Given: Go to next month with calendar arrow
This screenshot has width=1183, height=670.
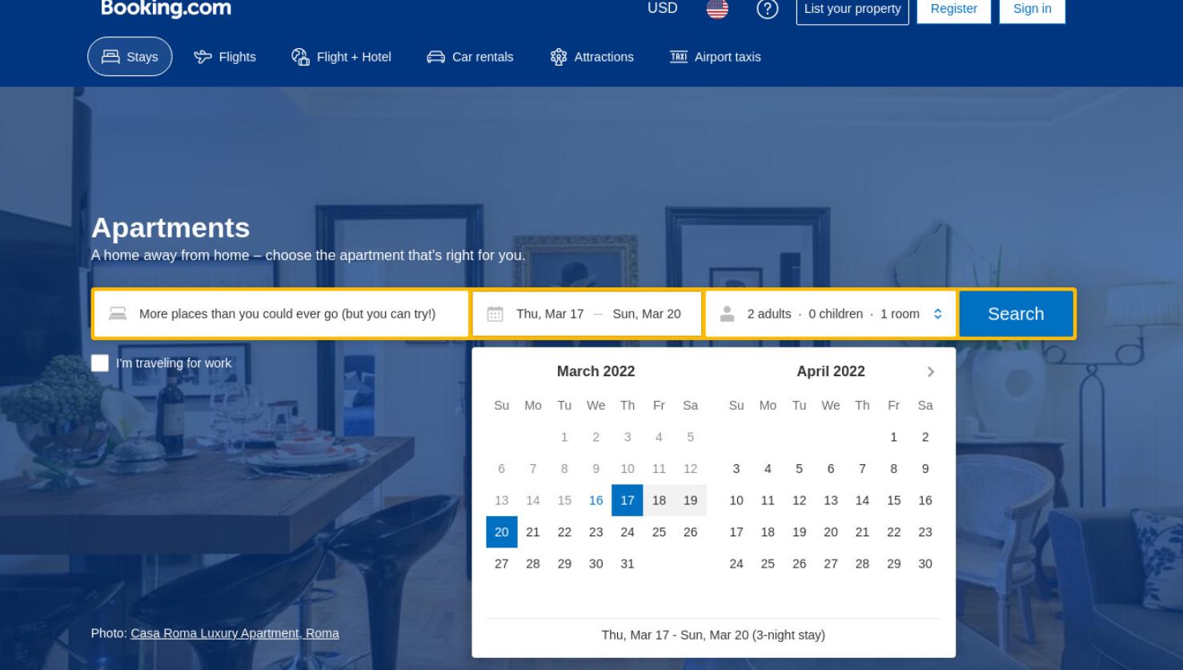Looking at the screenshot, I should pos(930,372).
